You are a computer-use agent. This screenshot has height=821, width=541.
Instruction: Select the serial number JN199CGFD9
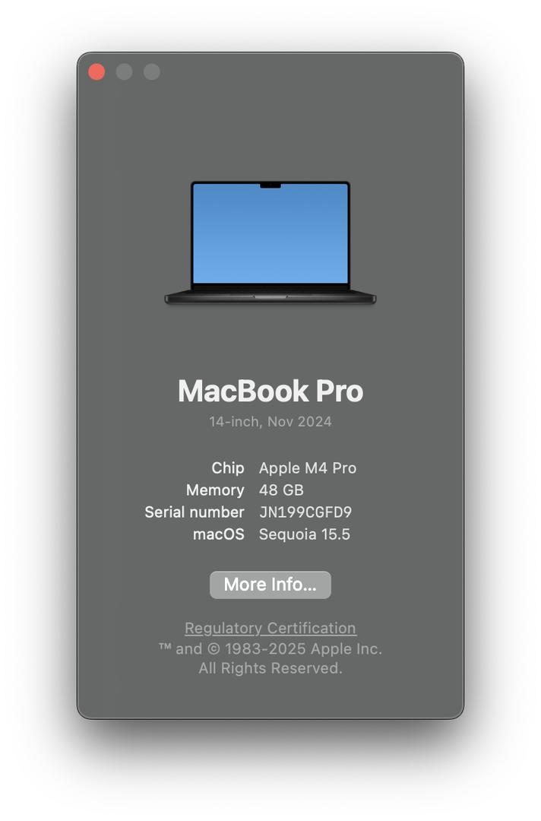(305, 512)
